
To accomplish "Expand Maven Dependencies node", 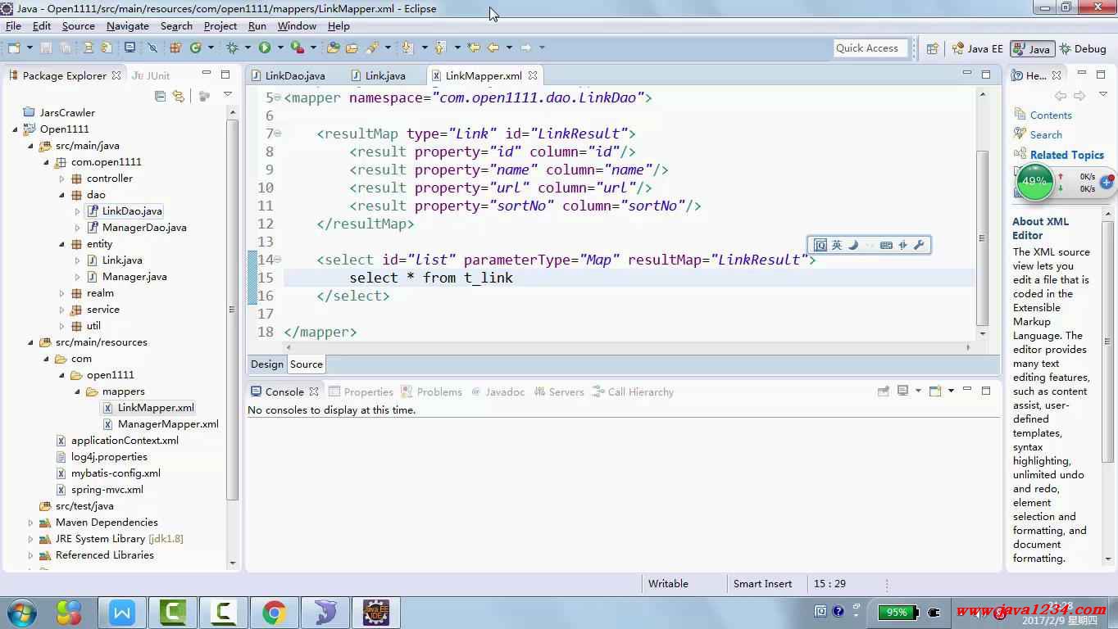I will pos(31,523).
